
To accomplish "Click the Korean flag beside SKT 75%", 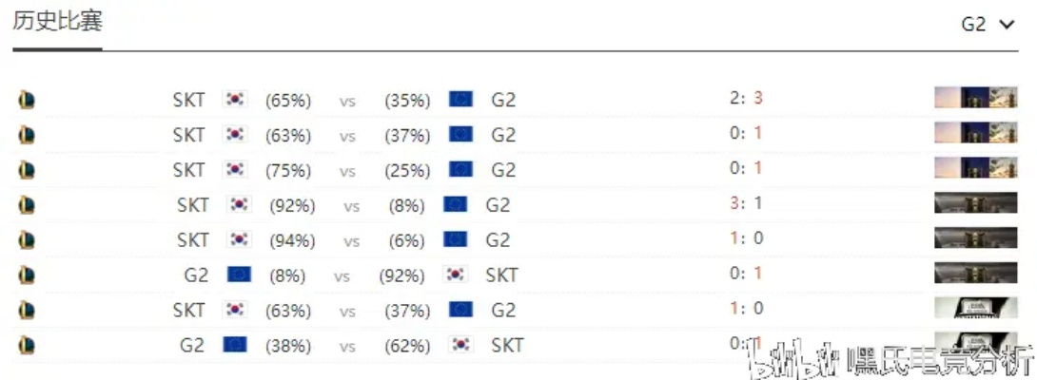I will pos(234,170).
